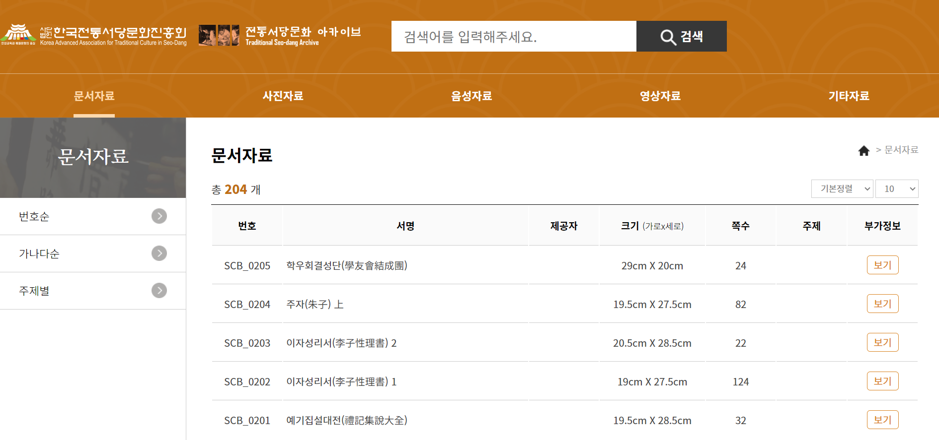Click 보기 button for SCB_0205
Viewport: 939px width, 440px height.
pos(882,265)
